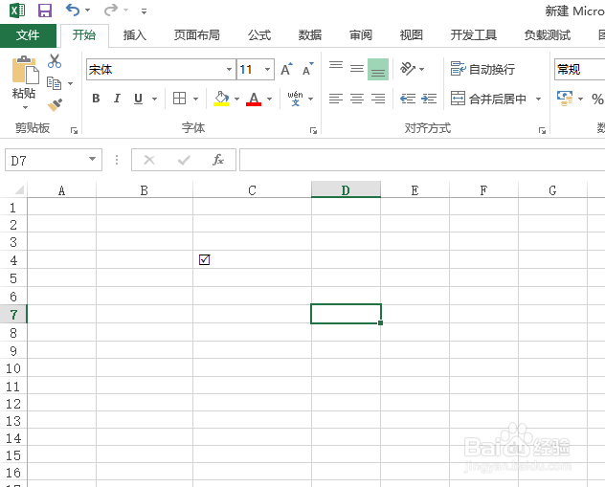Image resolution: width=605 pixels, height=487 pixels.
Task: Click the Select All corner triangle
Action: pyautogui.click(x=19, y=189)
